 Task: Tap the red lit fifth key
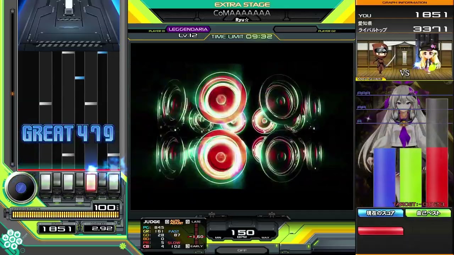(x=91, y=182)
